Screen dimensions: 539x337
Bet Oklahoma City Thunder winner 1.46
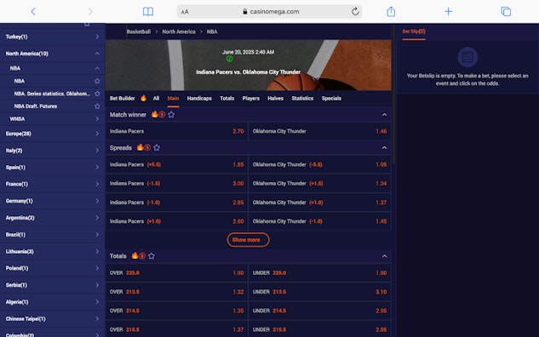[x=319, y=131]
